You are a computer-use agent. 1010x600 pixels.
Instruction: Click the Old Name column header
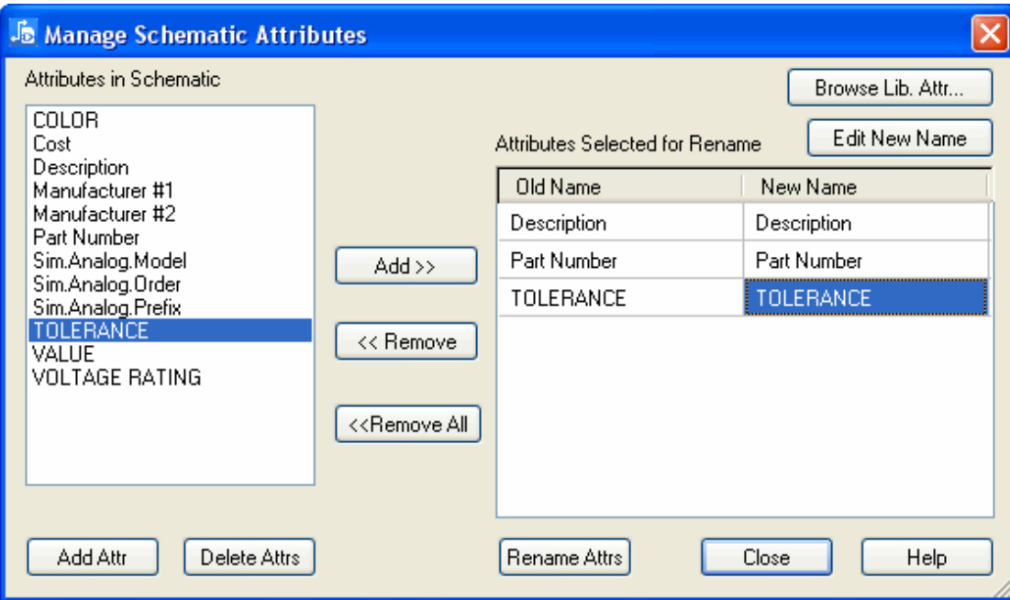coord(619,187)
